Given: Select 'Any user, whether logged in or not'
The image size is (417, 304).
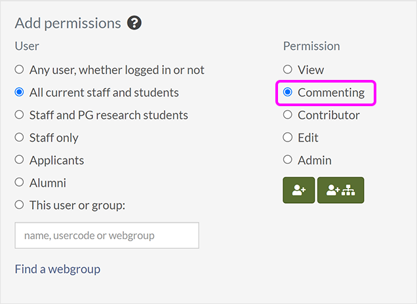Looking at the screenshot, I should pos(19,69).
